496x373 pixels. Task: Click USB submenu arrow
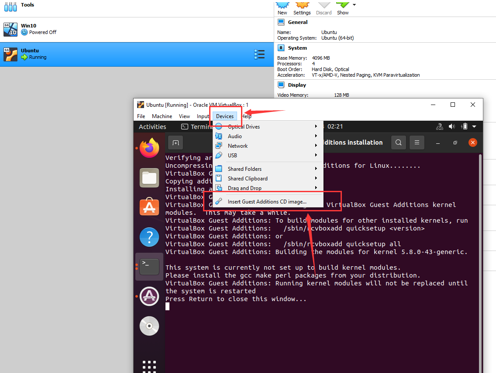(x=316, y=155)
